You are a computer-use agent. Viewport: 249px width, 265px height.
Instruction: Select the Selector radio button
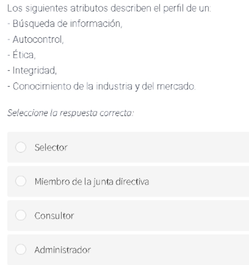(21, 147)
